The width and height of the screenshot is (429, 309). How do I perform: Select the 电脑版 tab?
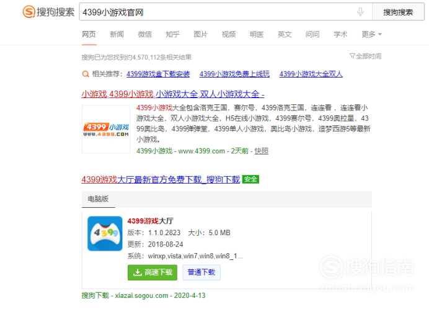pyautogui.click(x=98, y=199)
